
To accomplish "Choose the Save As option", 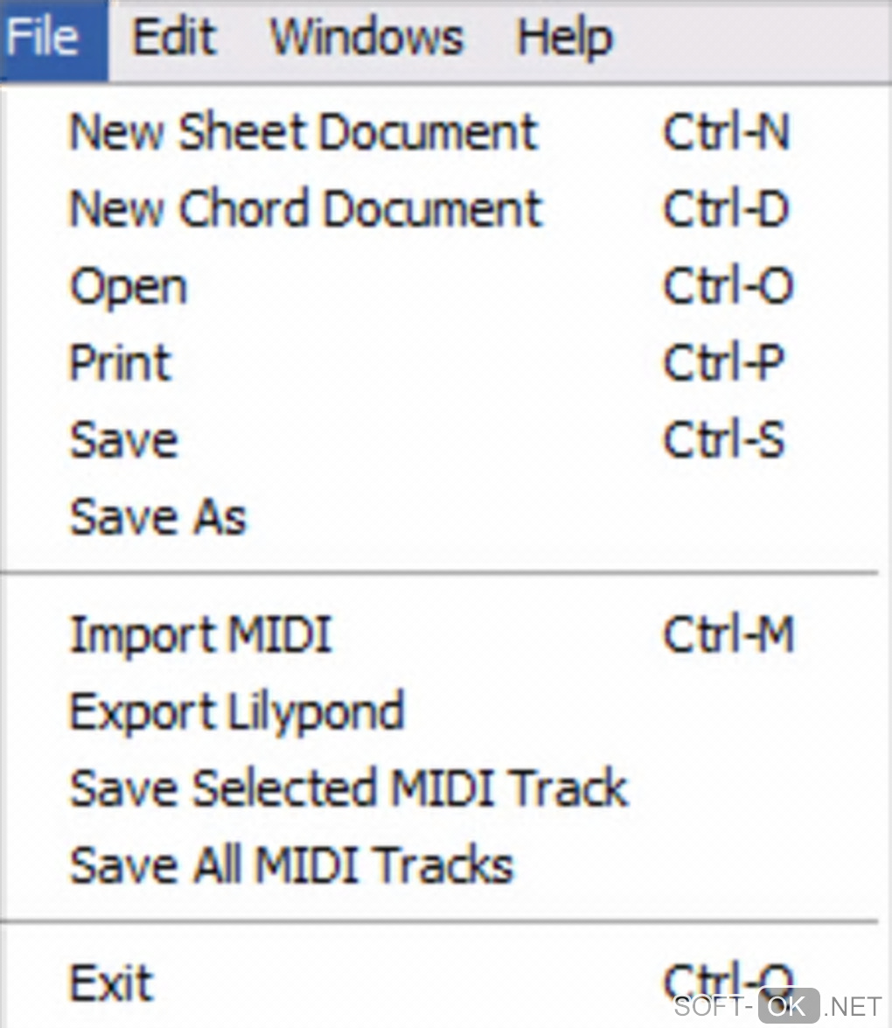I will [158, 517].
